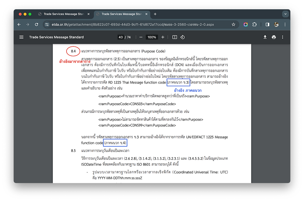
Task: Reload the current page
Action: click(x=36, y=25)
